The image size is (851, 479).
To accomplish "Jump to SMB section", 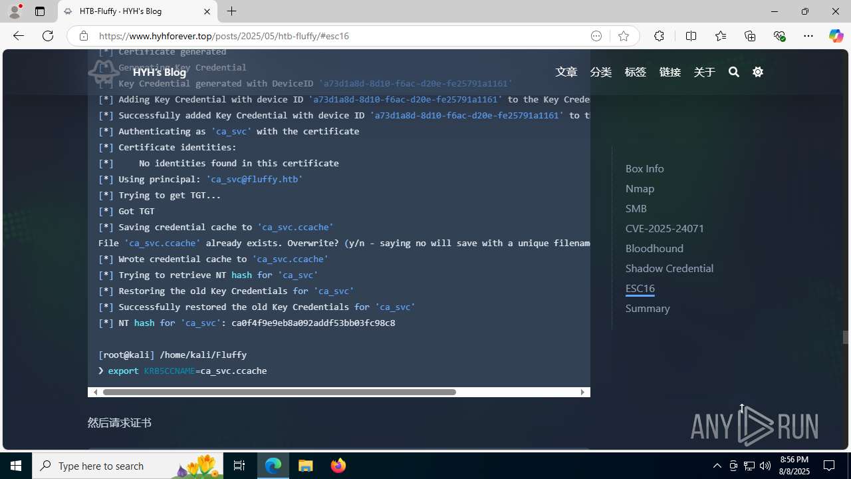I will pyautogui.click(x=636, y=208).
